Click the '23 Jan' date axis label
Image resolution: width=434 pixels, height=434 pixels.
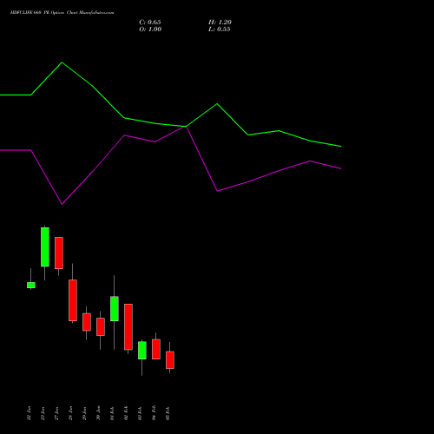point(43,413)
